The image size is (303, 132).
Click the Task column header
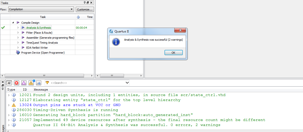[x=43, y=17]
